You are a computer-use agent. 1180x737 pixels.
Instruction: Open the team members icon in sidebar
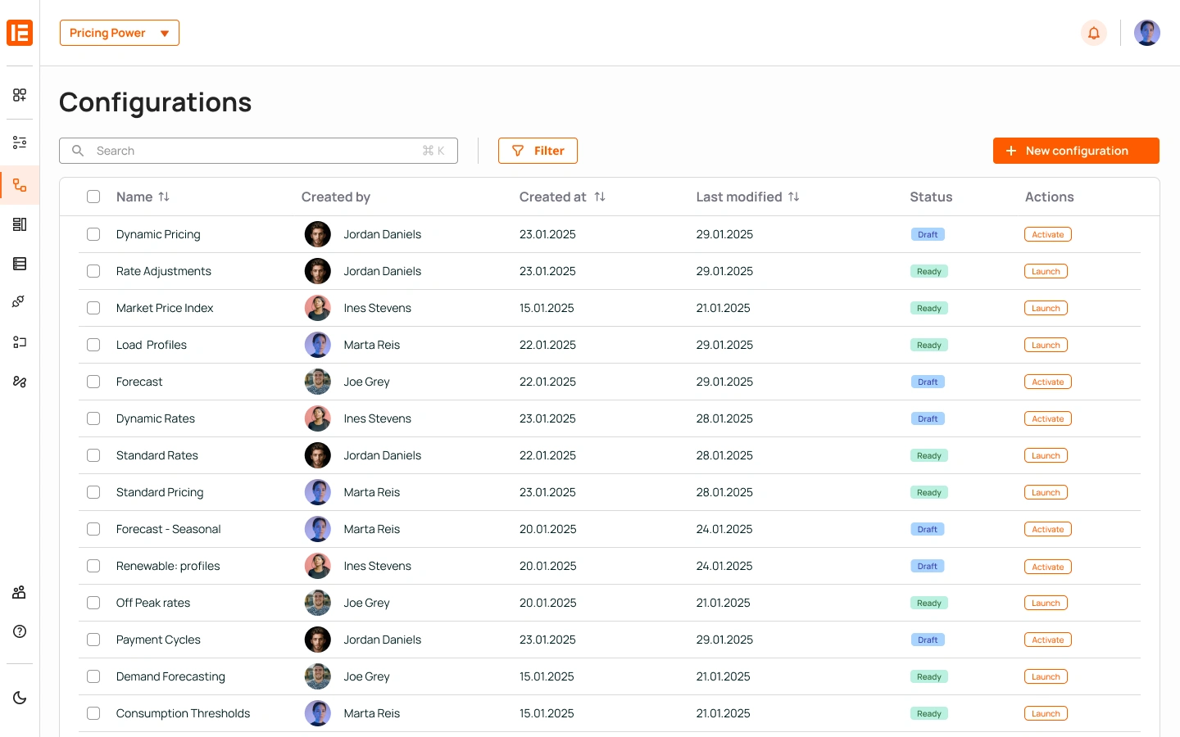[x=20, y=592]
